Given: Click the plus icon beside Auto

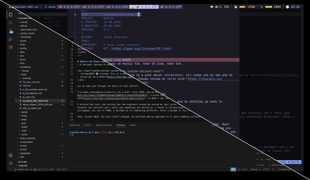Looking at the screenshot, I should (257, 159).
